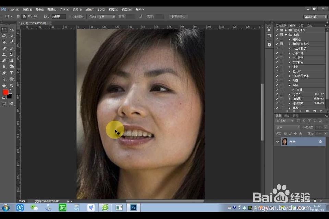Toggle checkmark for 裁图 action
This screenshot has width=329, height=219.
tap(277, 81)
